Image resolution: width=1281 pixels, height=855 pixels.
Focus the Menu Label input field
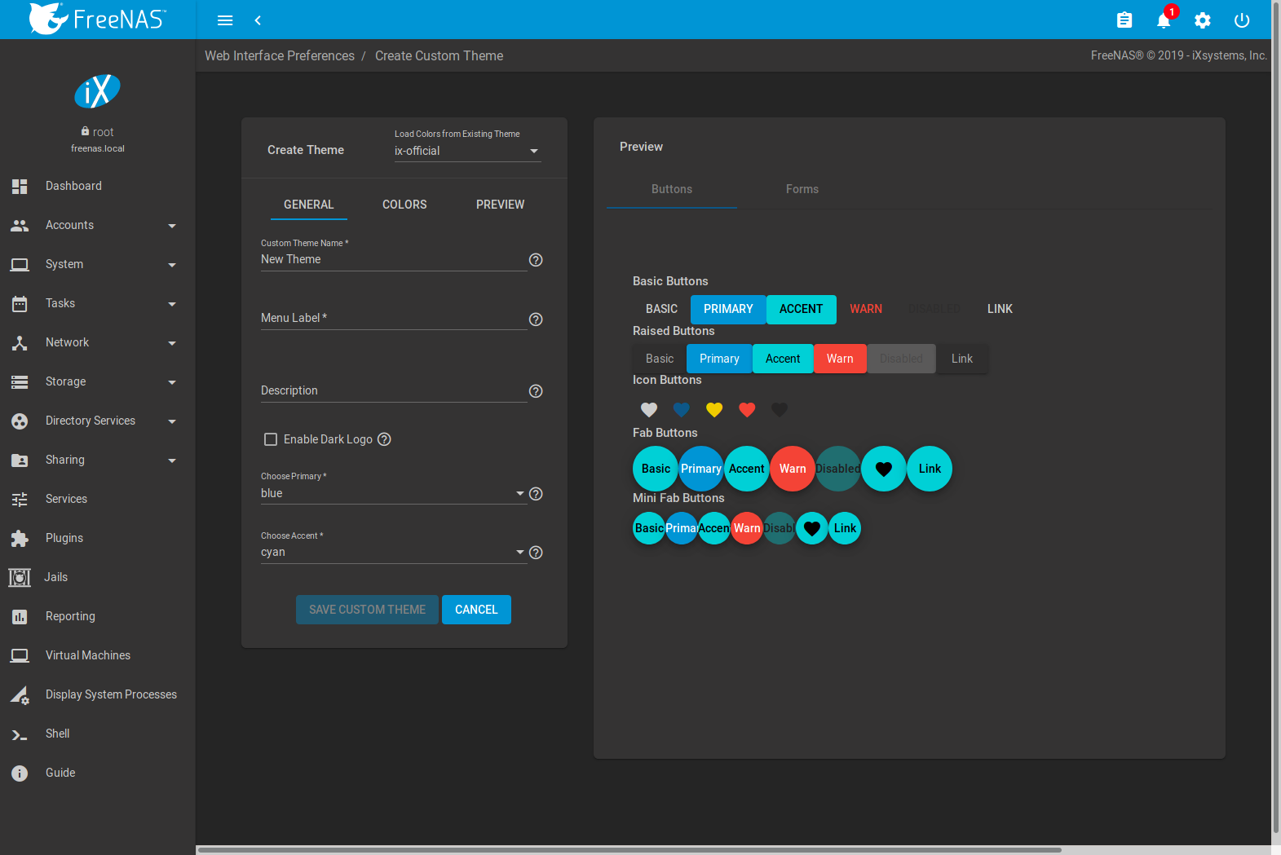click(x=393, y=318)
